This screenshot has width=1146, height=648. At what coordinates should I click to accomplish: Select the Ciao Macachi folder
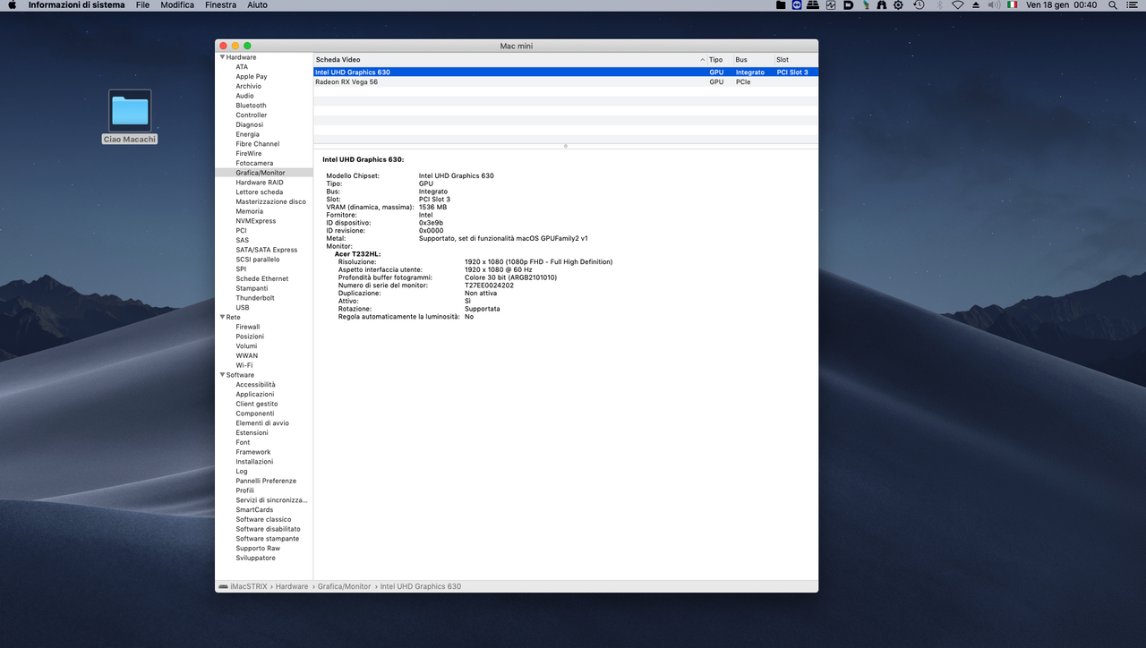[130, 117]
